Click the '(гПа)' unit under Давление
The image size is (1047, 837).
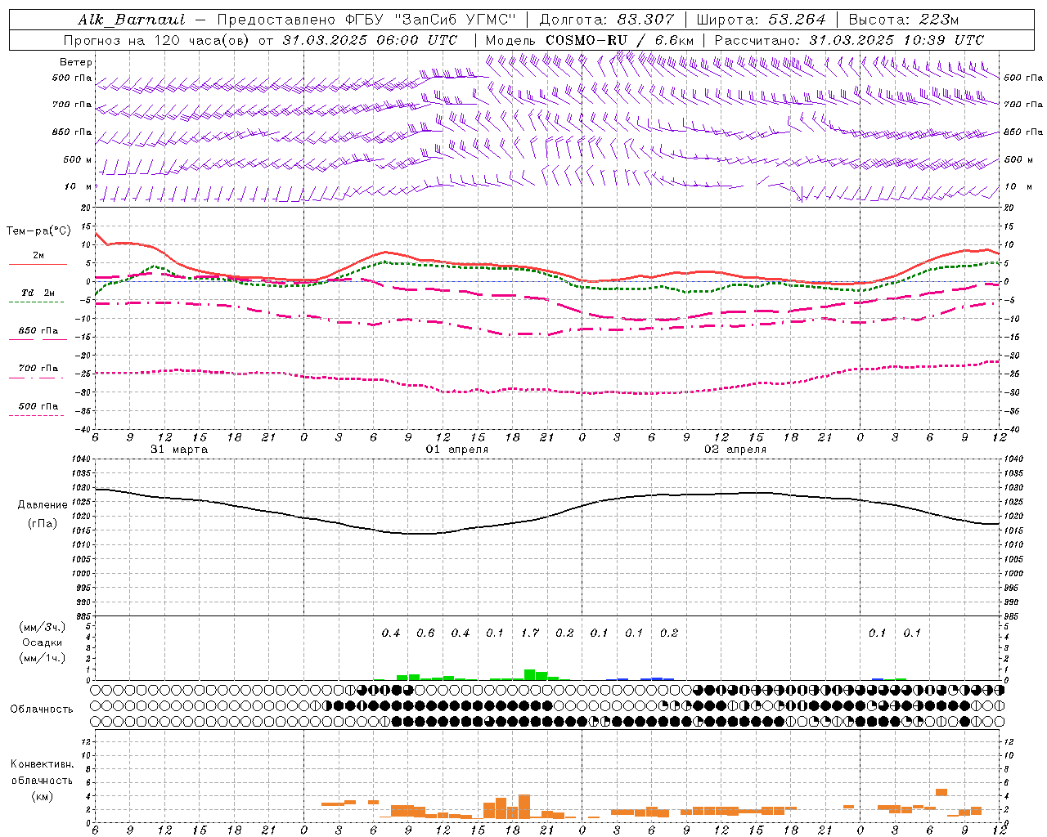[x=43, y=524]
